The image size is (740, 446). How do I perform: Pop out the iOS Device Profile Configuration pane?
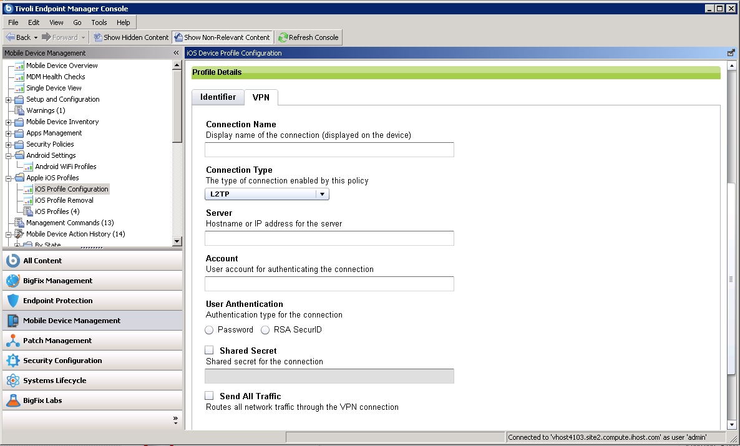(731, 53)
